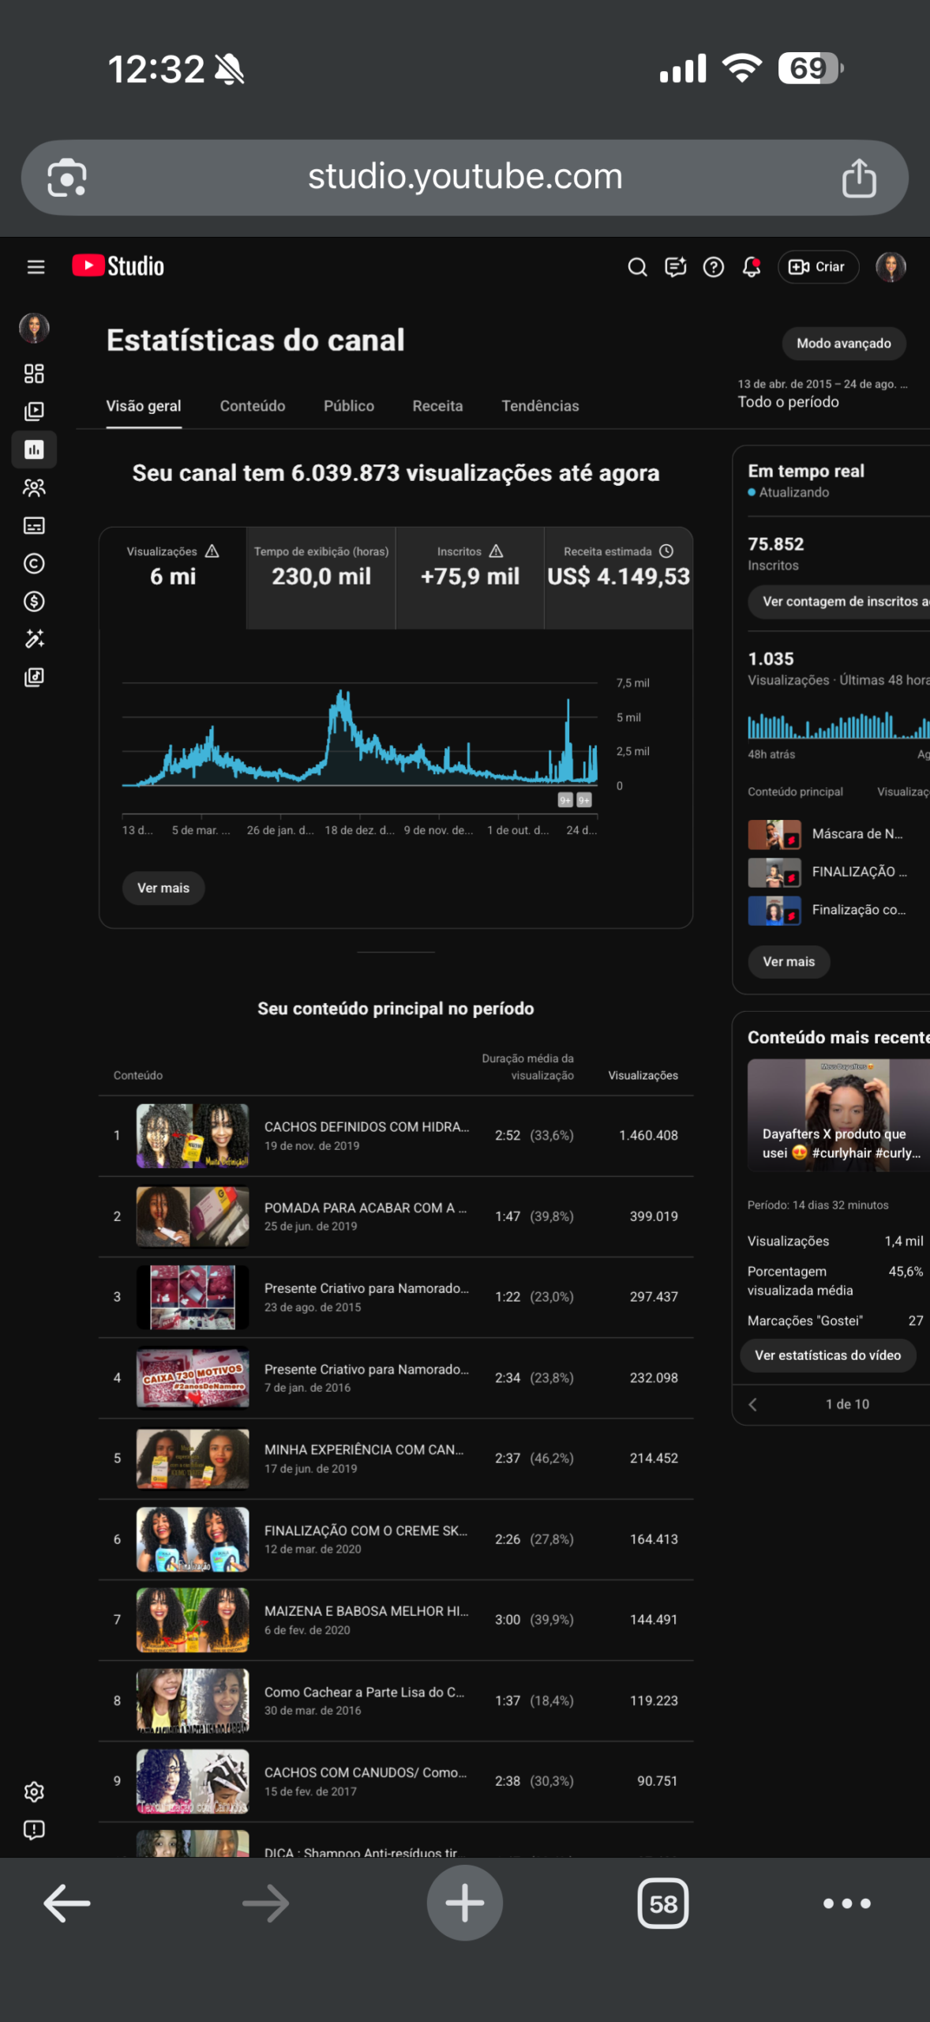Click the YouTube Studio logo
The image size is (930, 2022).
click(x=118, y=266)
